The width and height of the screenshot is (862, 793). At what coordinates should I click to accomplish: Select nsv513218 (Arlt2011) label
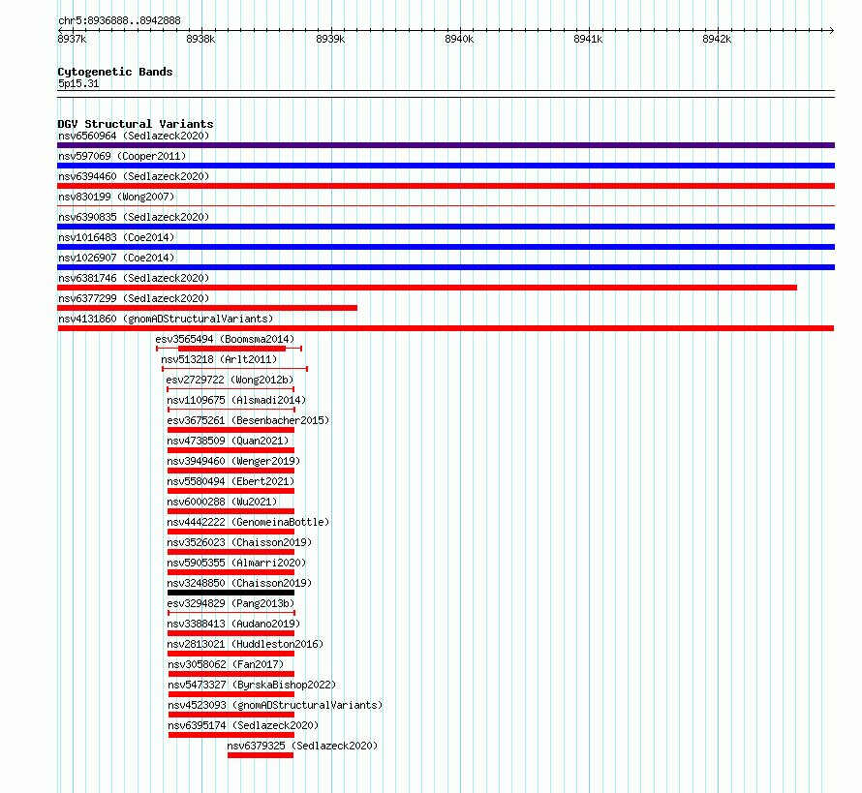click(x=219, y=359)
